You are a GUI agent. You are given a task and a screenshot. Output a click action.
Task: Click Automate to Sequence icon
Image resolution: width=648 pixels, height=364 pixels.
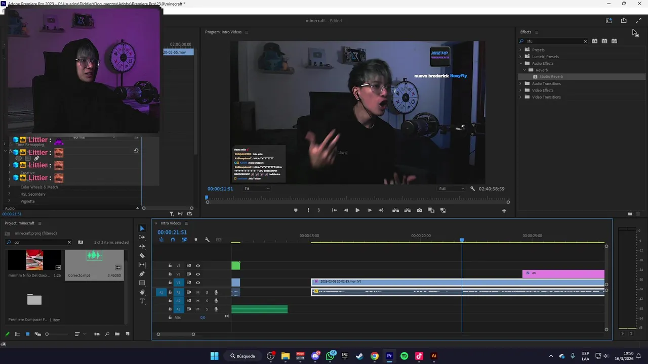(97, 334)
